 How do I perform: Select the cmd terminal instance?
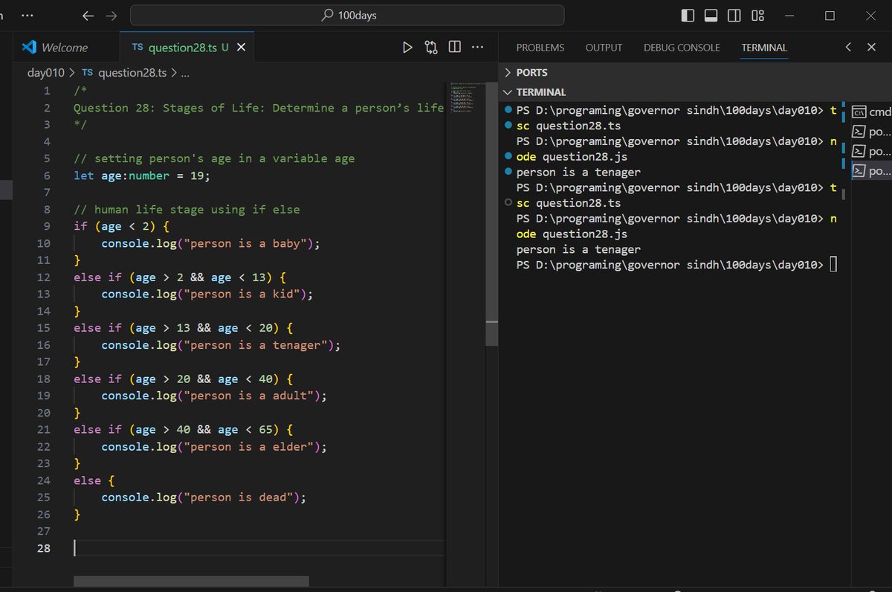871,112
